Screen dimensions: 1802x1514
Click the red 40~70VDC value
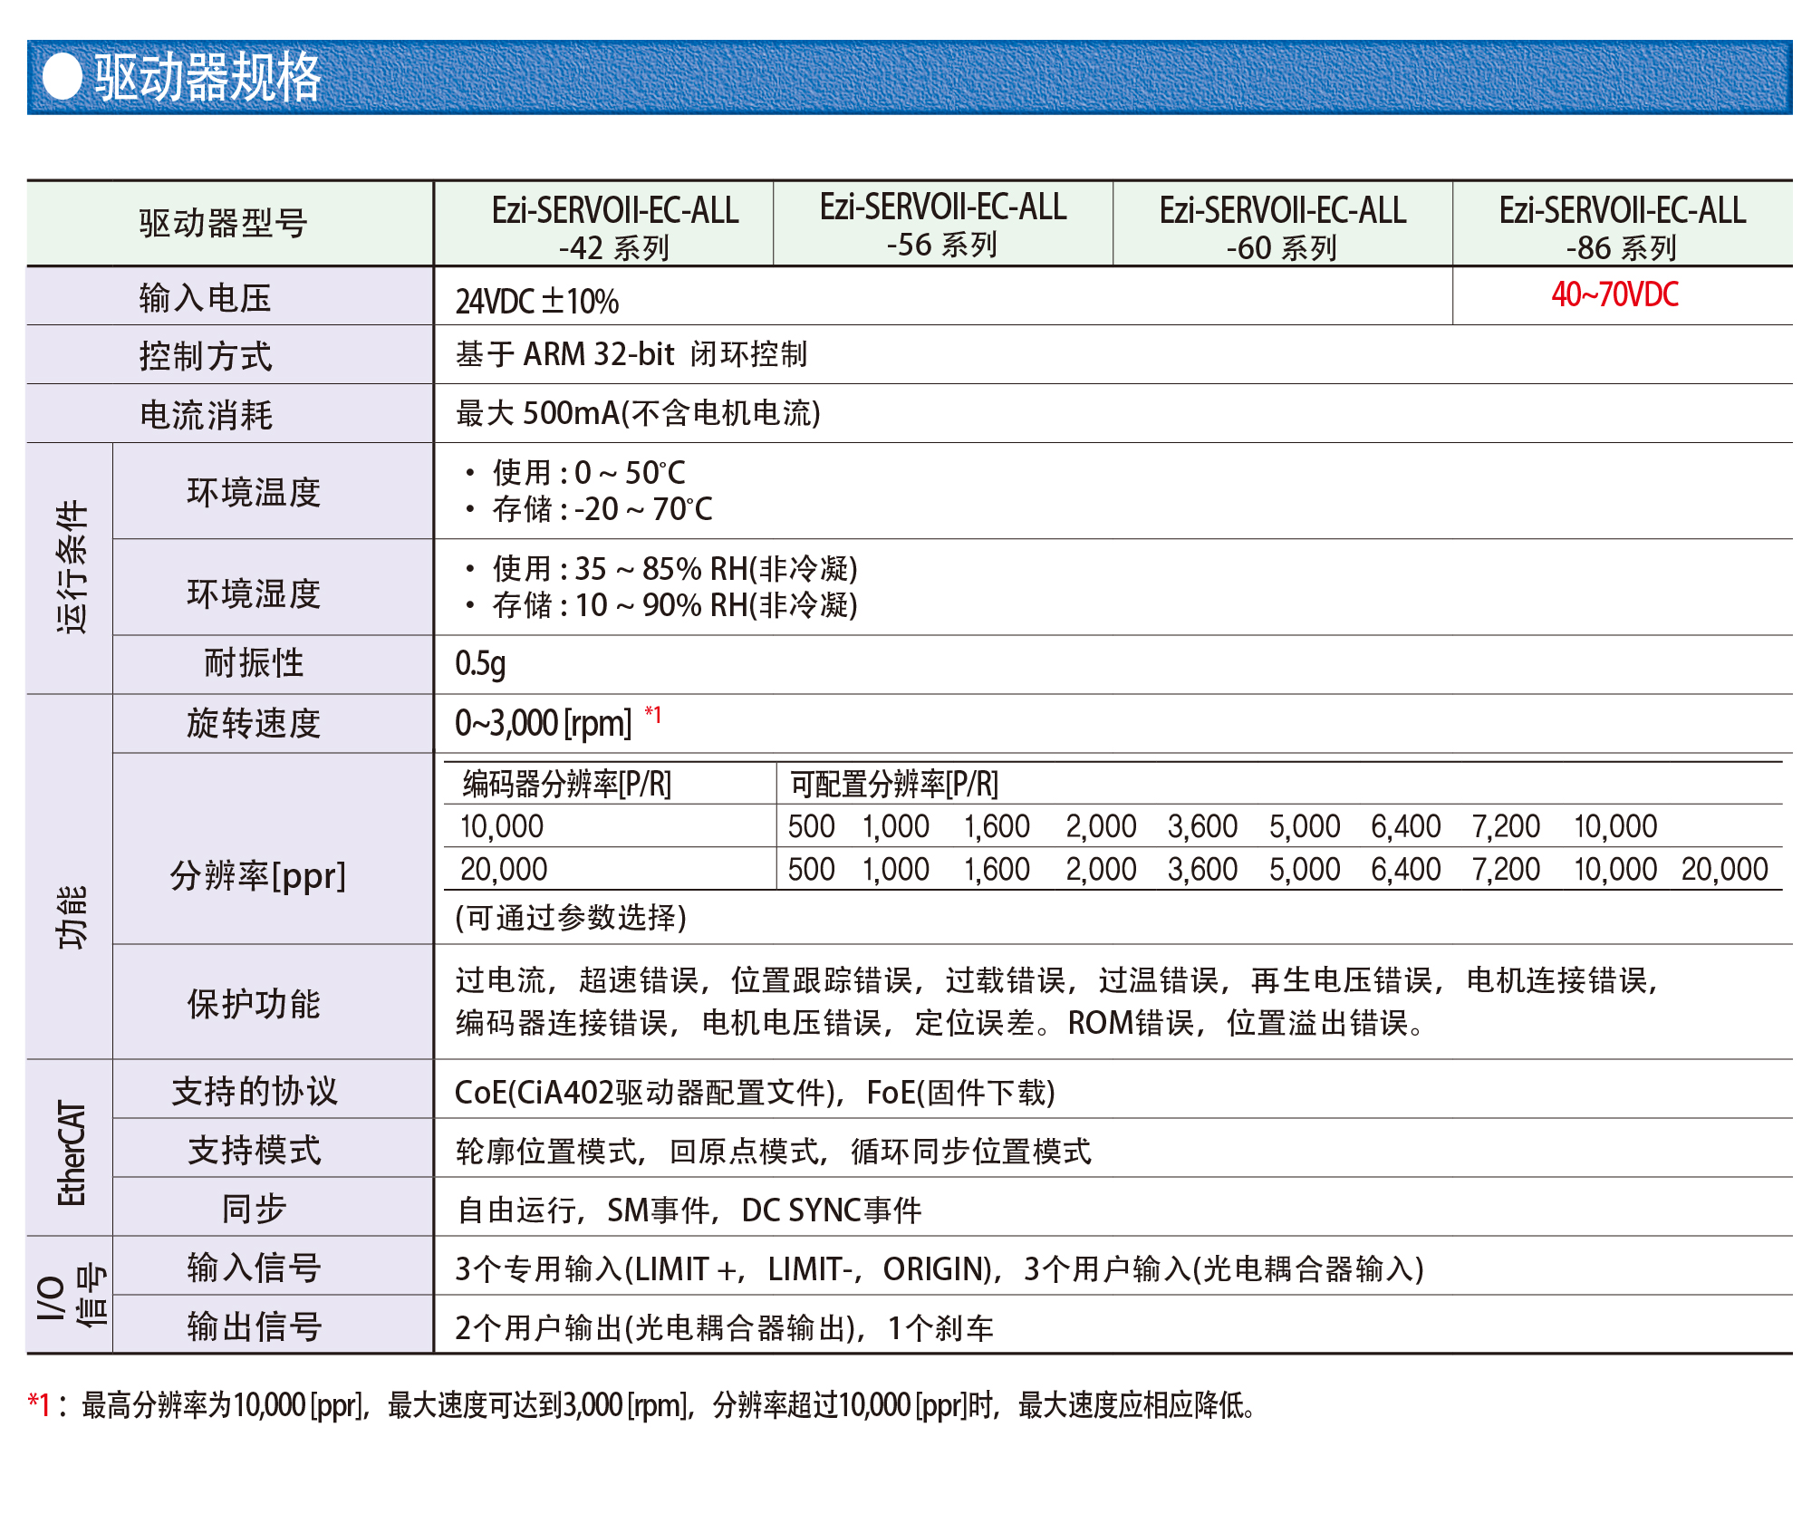(1614, 294)
